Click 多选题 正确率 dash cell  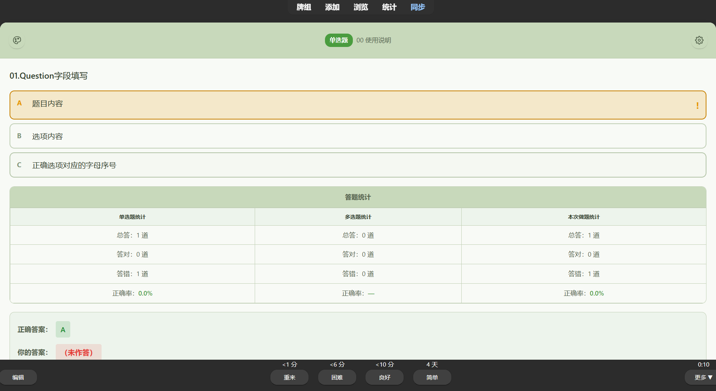[358, 293]
